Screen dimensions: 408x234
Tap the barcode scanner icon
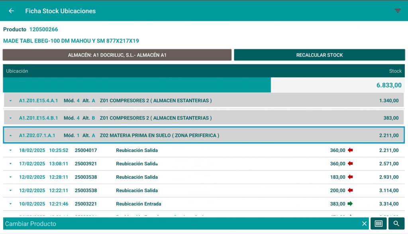point(378,224)
